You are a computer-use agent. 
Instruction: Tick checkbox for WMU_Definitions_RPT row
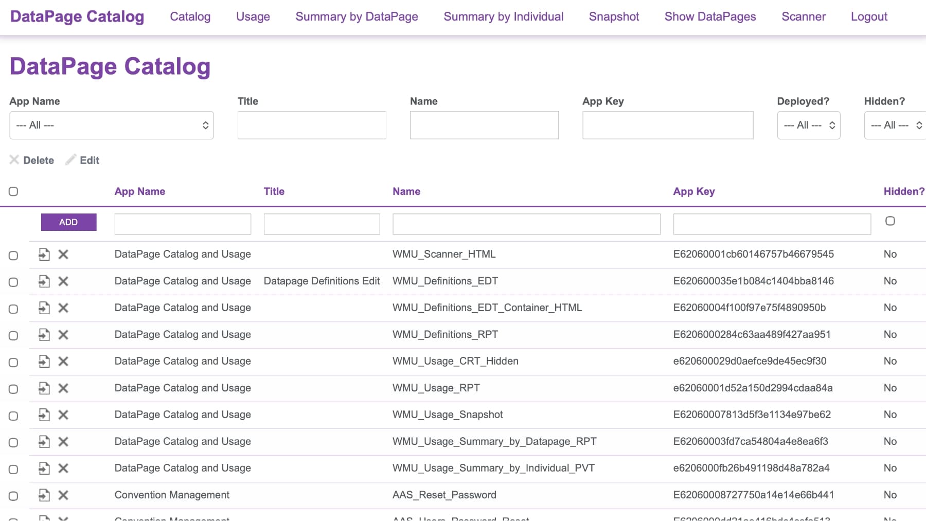pos(13,335)
